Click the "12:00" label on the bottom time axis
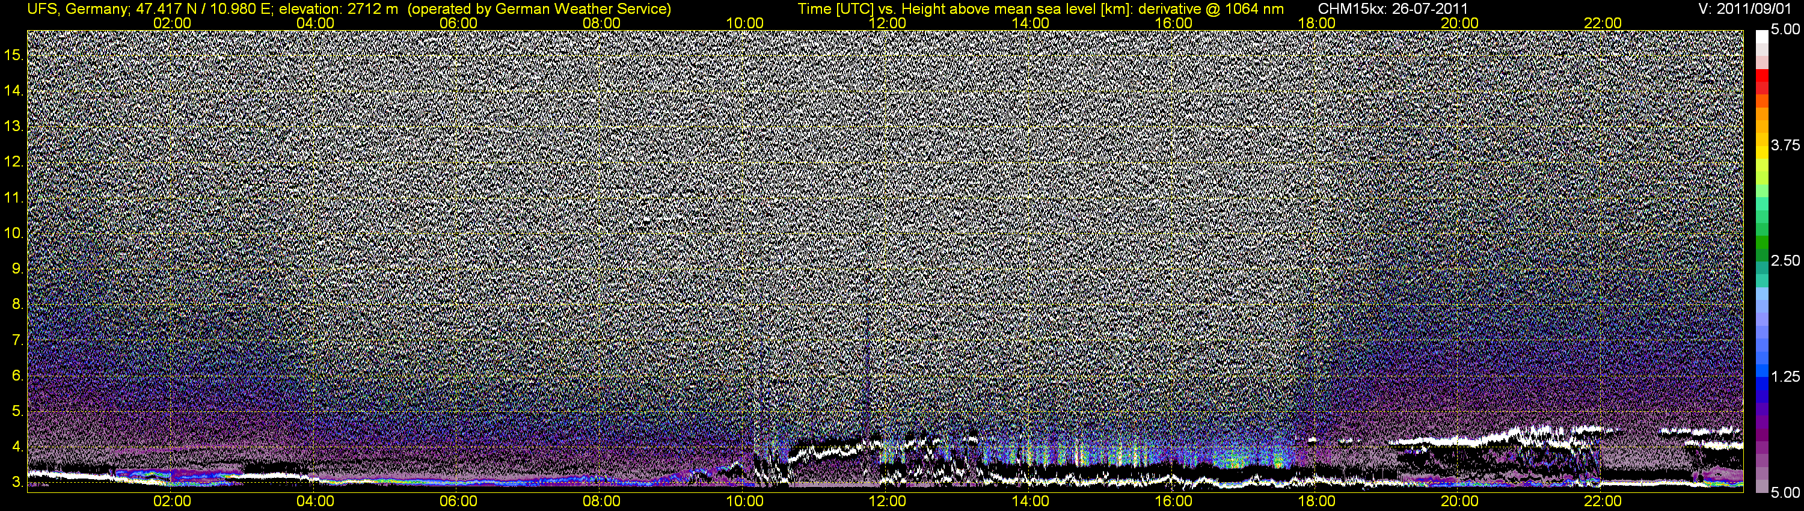 point(888,501)
